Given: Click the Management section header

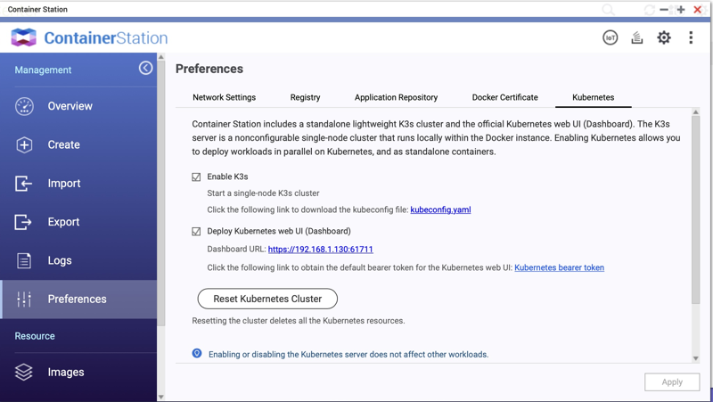Looking at the screenshot, I should point(43,70).
